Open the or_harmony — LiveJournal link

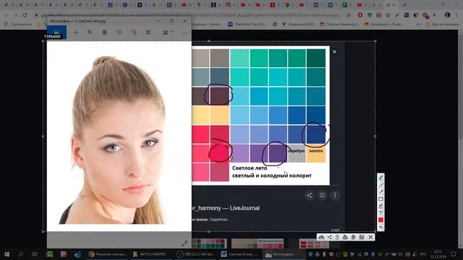[x=225, y=208]
